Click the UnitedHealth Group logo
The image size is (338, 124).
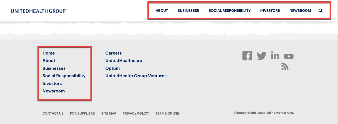pyautogui.click(x=39, y=11)
